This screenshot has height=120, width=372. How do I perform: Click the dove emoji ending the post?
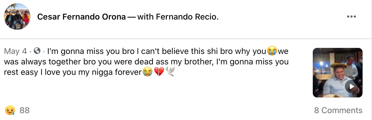[x=170, y=73]
